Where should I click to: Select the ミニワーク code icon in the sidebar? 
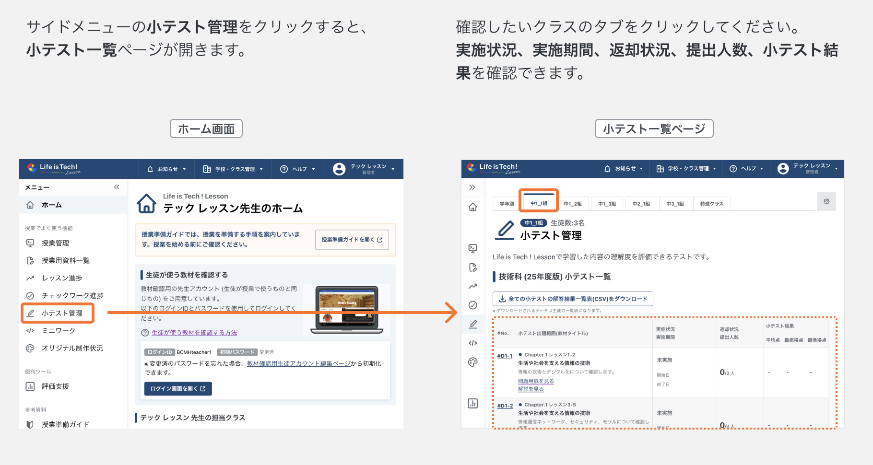tap(30, 330)
